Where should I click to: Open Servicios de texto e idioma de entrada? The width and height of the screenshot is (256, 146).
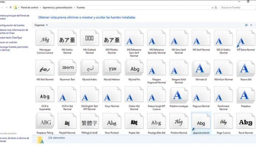pos(14,140)
